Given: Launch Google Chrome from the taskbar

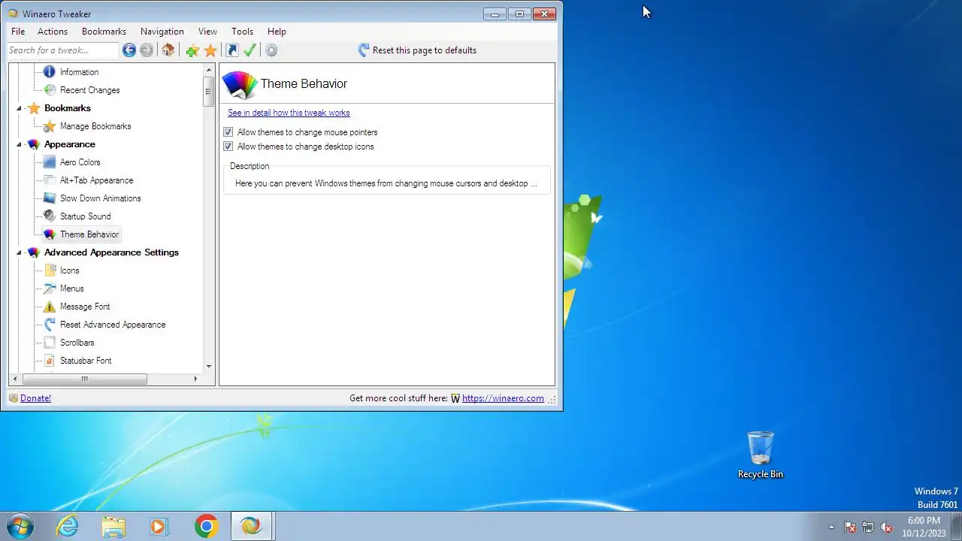Looking at the screenshot, I should click(x=206, y=526).
